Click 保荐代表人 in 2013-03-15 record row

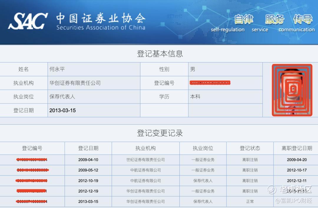pyautogui.click(x=203, y=202)
